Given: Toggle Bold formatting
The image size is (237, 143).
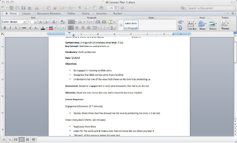Looking at the screenshot, I should click(5, 28).
